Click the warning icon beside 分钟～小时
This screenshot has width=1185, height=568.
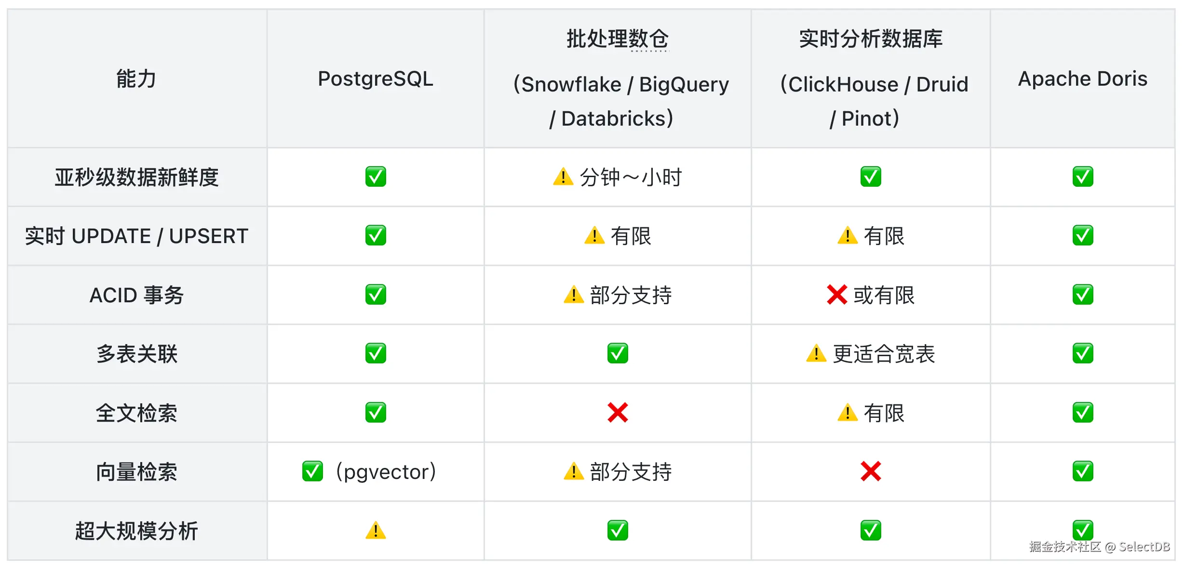563,177
